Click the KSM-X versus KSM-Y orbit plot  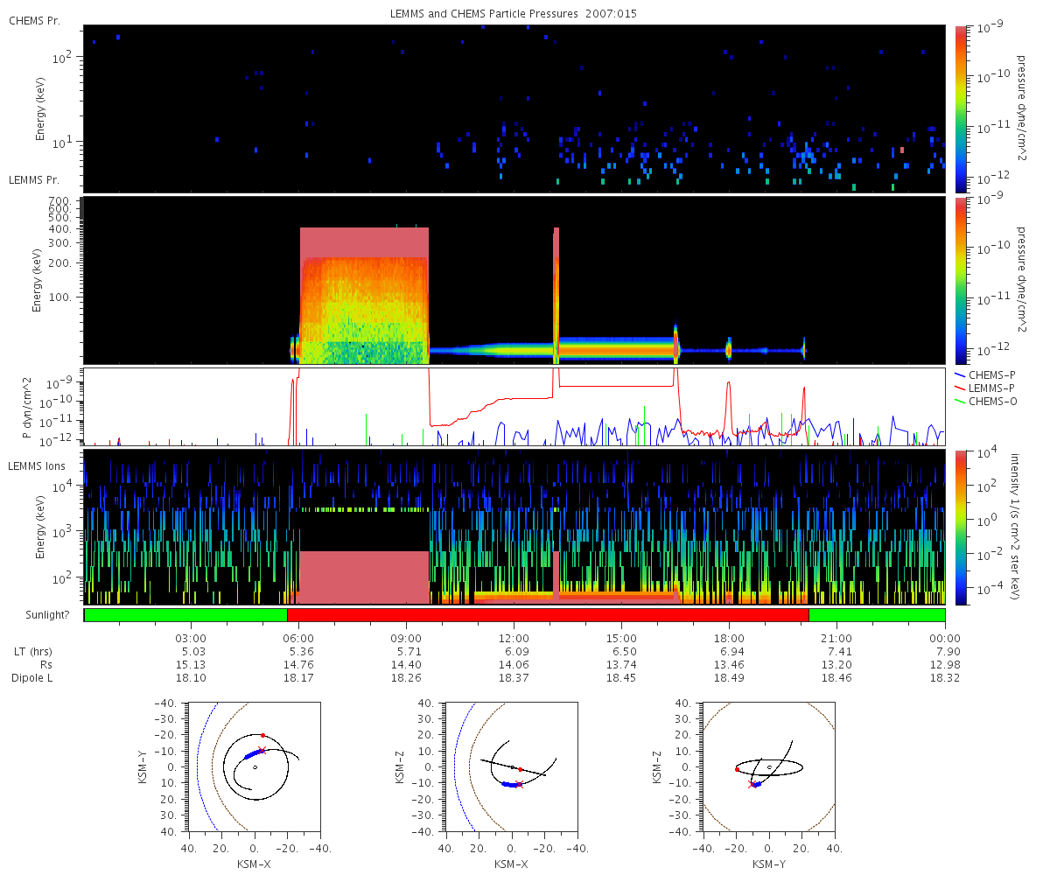click(x=255, y=766)
